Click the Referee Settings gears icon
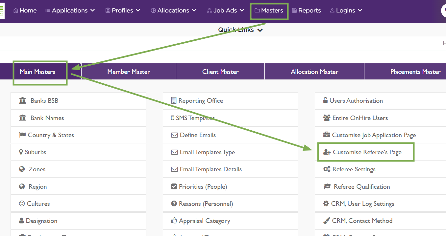Viewport: 446px width, 236px height. click(327, 169)
